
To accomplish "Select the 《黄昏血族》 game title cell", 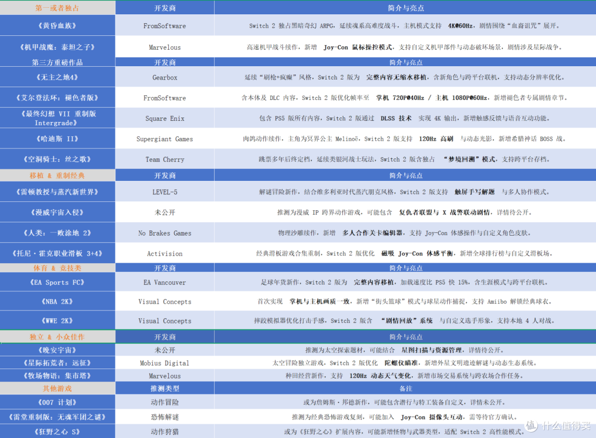I will pos(57,25).
